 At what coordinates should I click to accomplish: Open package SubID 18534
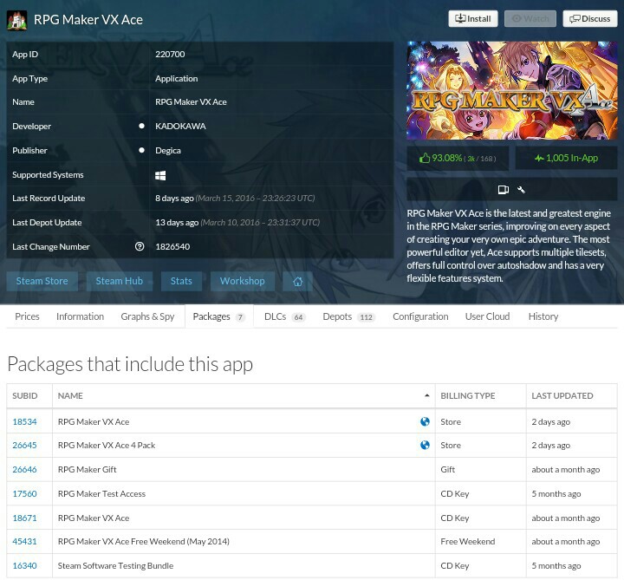coord(24,421)
